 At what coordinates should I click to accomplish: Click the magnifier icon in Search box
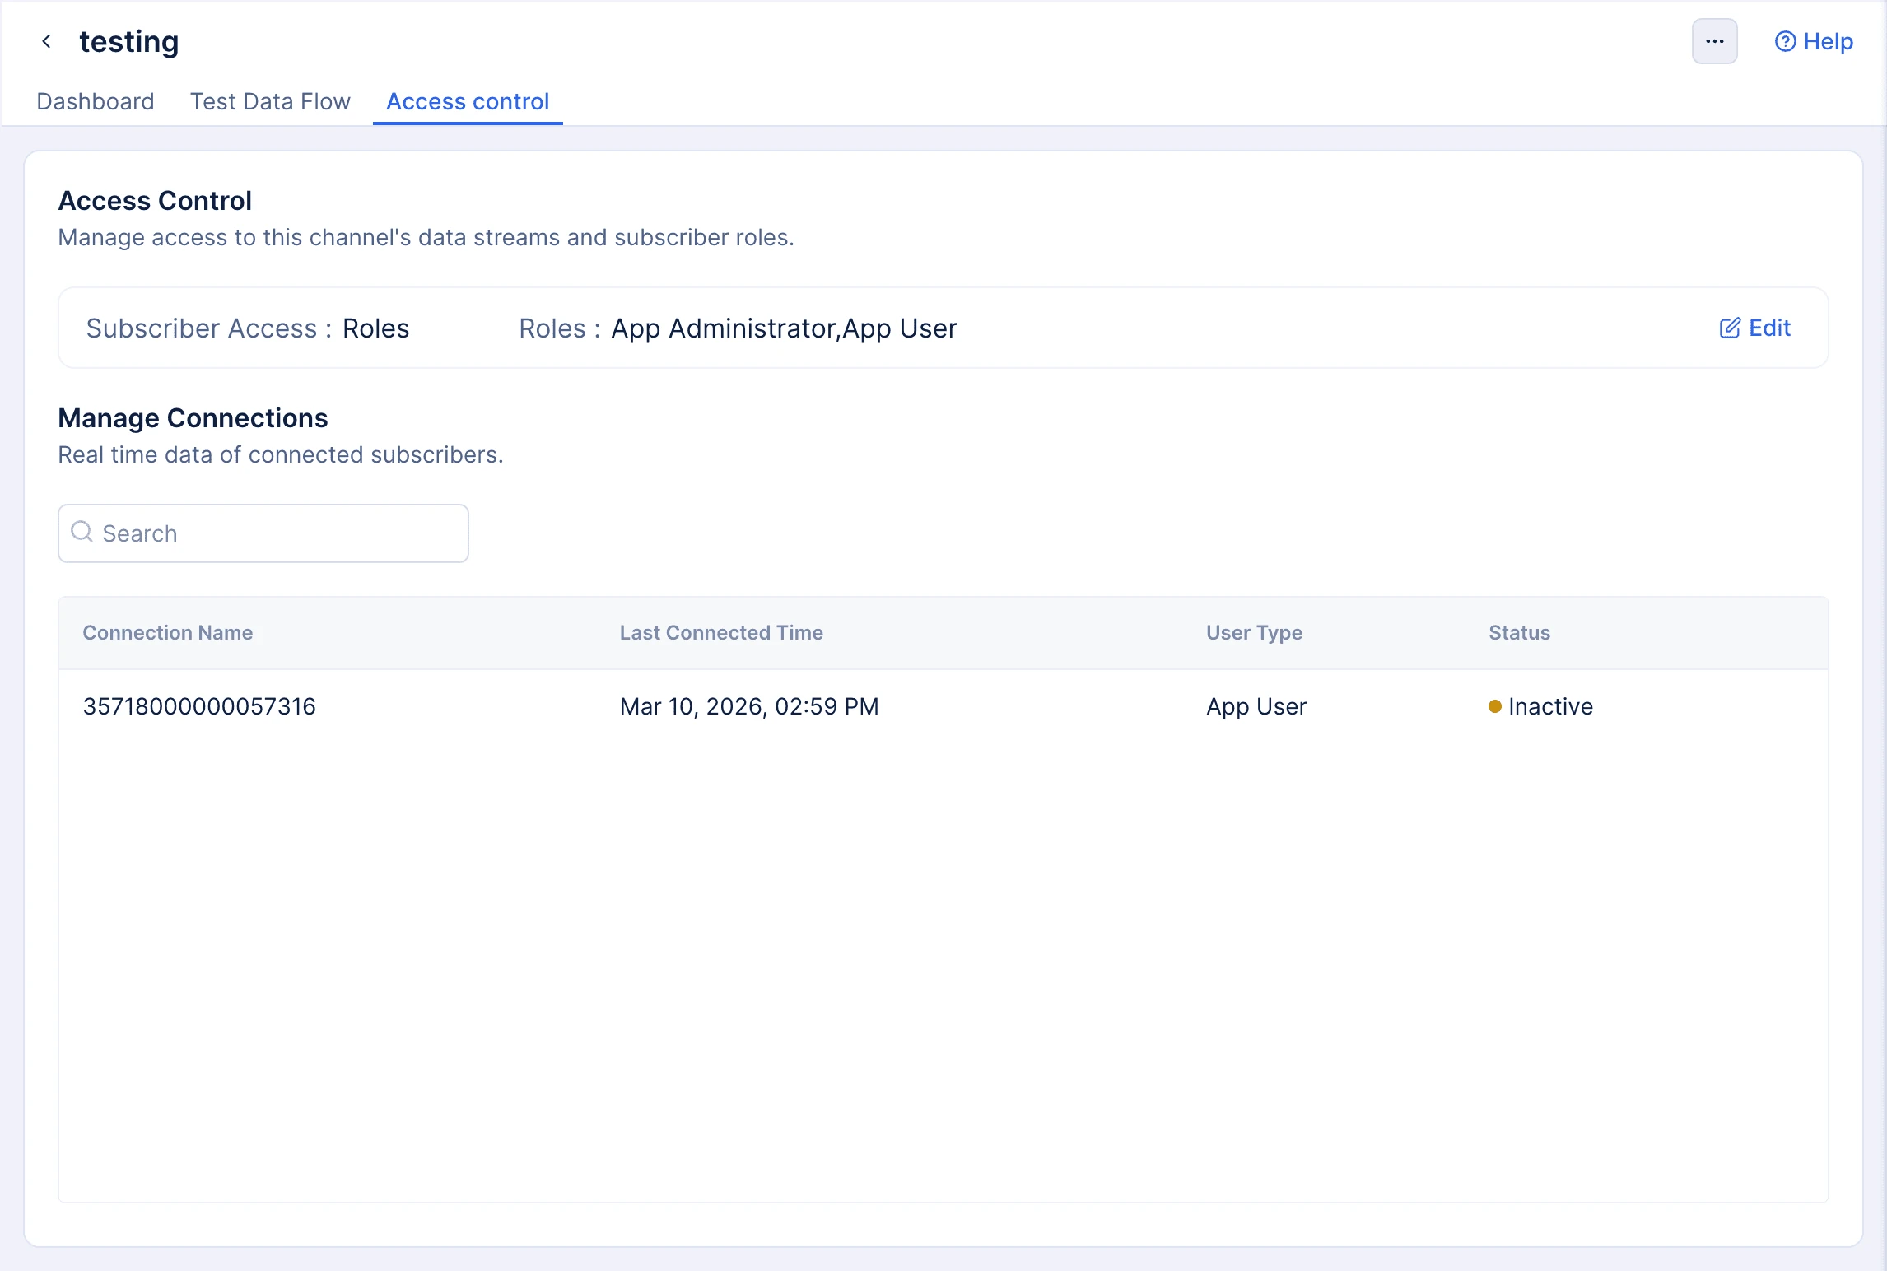click(x=82, y=532)
